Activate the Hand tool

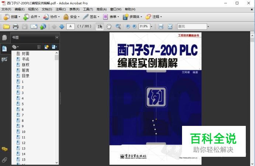tap(109, 27)
